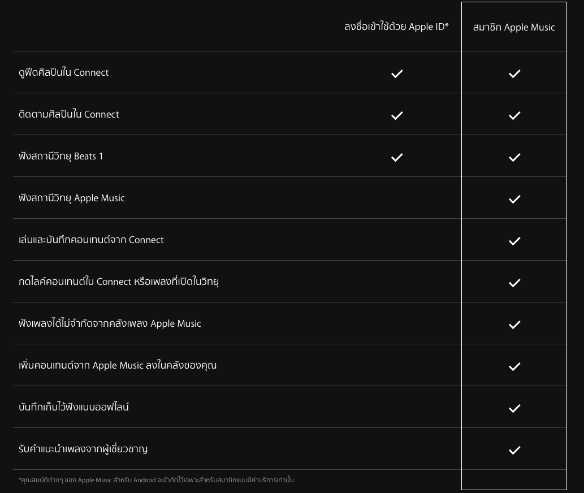Viewport: 584px width, 493px height.
Task: Select the ลงชื่อเข้าใช้ด้วย Apple ID* column header
Action: pyautogui.click(x=396, y=27)
